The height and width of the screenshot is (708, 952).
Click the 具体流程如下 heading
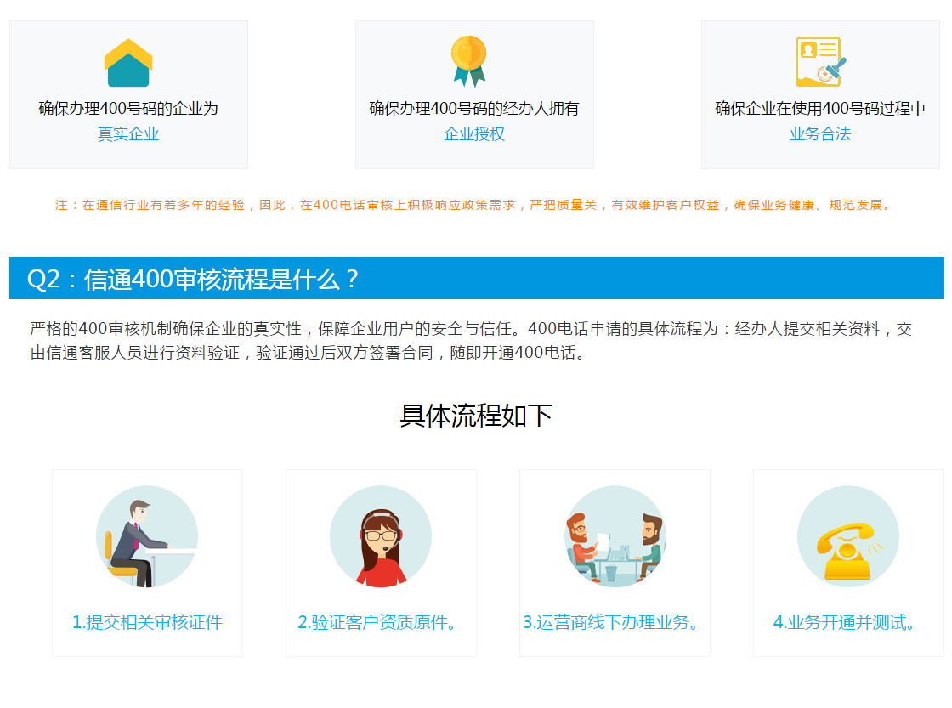point(476,416)
